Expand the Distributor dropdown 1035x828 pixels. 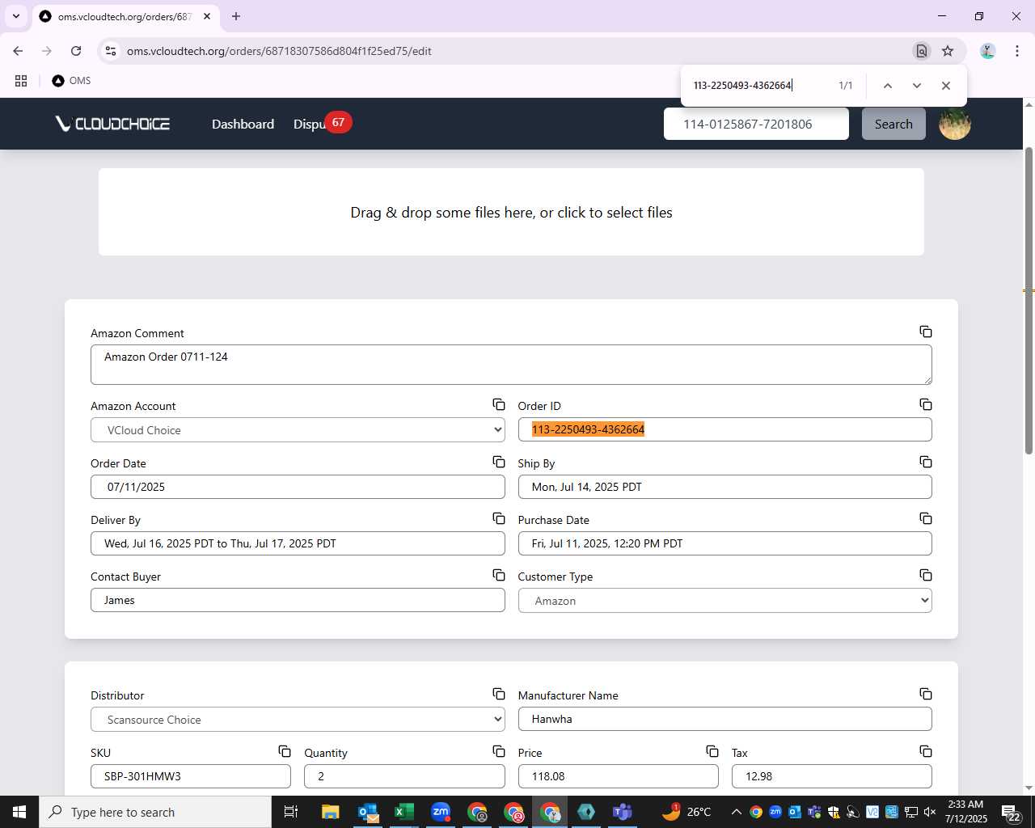point(298,720)
